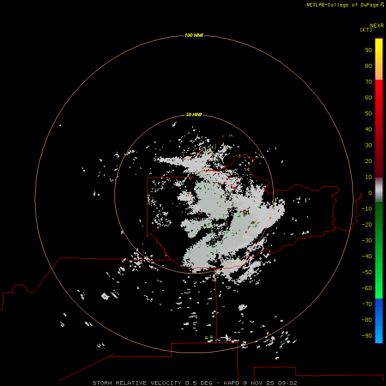Click the 70 value on the velocity scale

[x=368, y=82]
